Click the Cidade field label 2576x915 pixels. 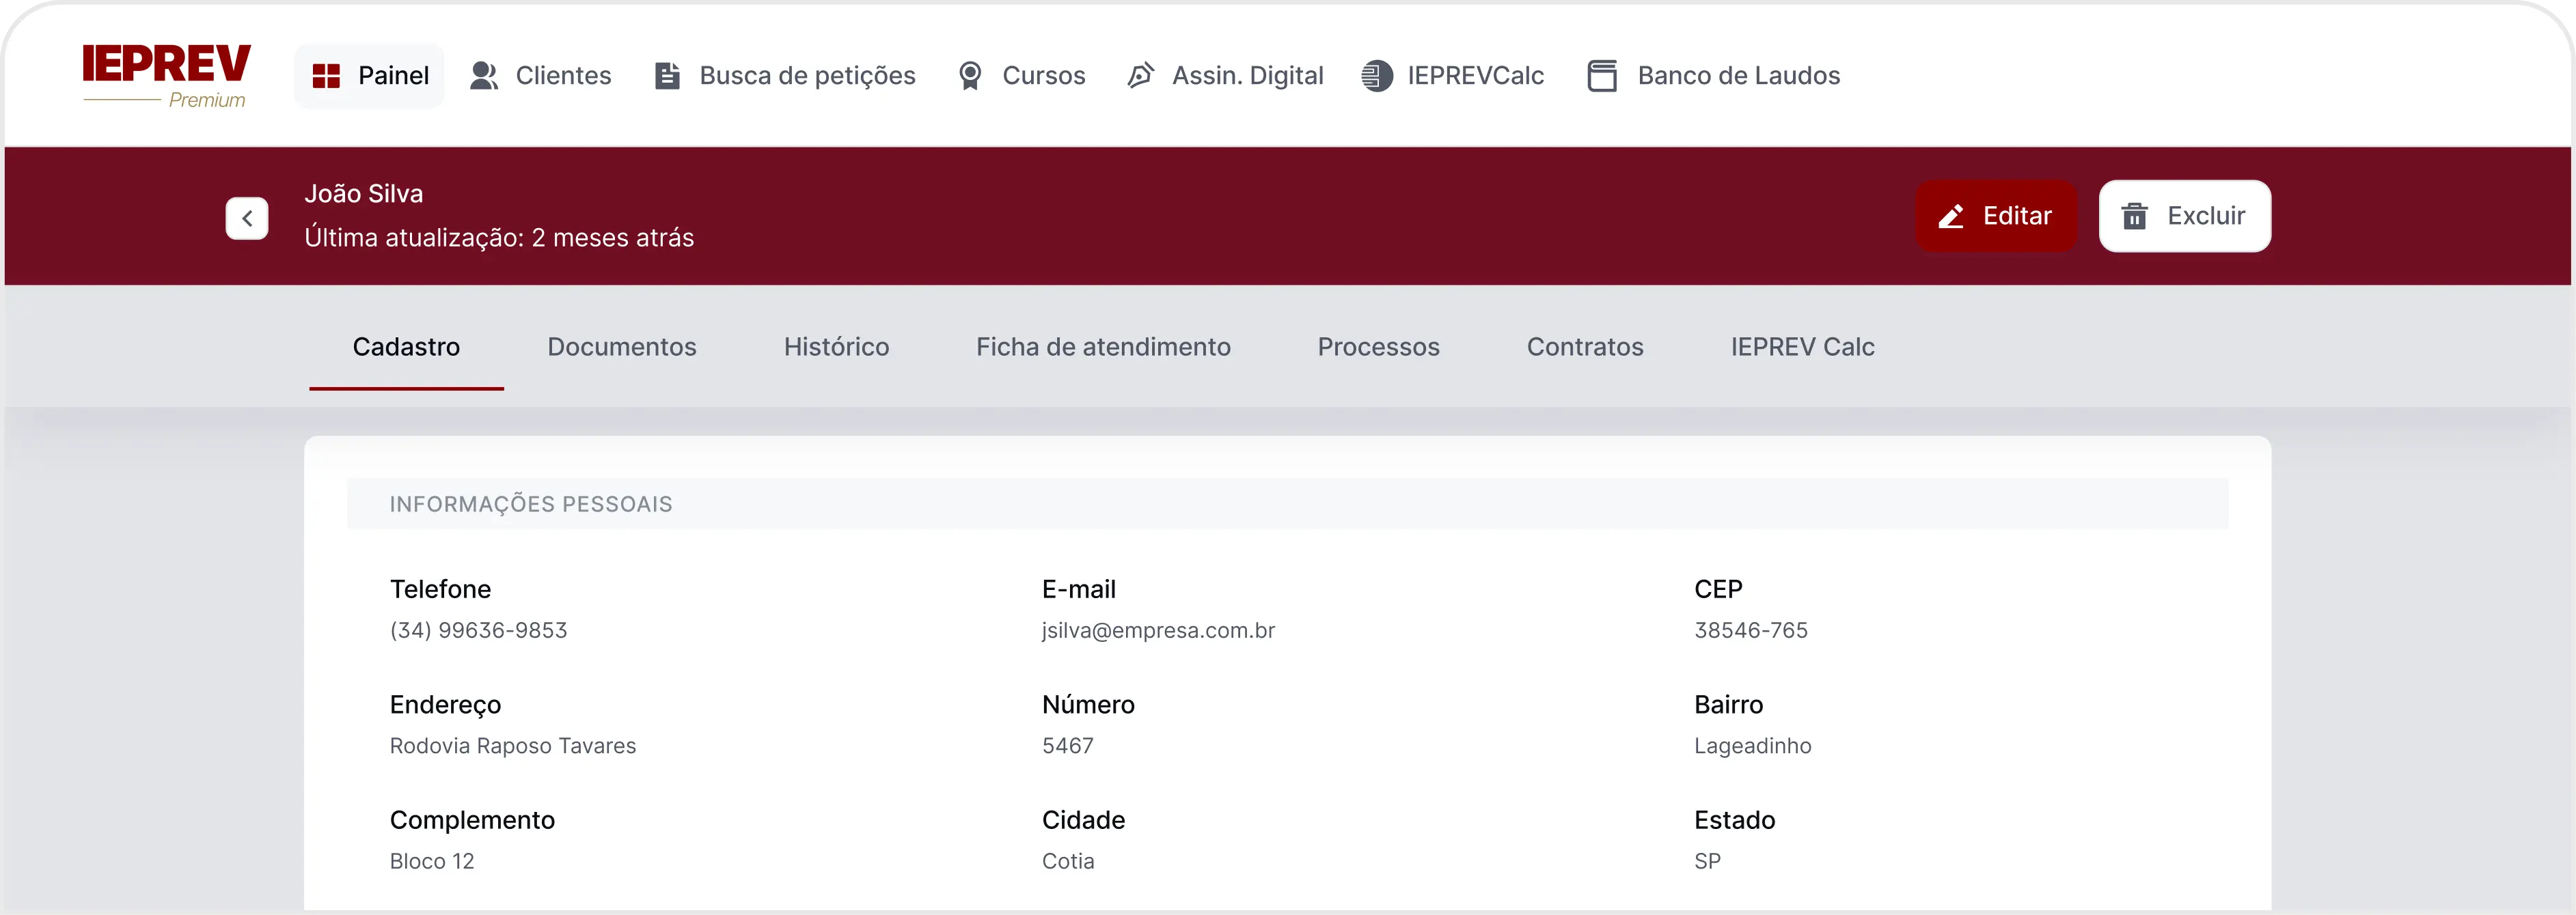(1083, 820)
